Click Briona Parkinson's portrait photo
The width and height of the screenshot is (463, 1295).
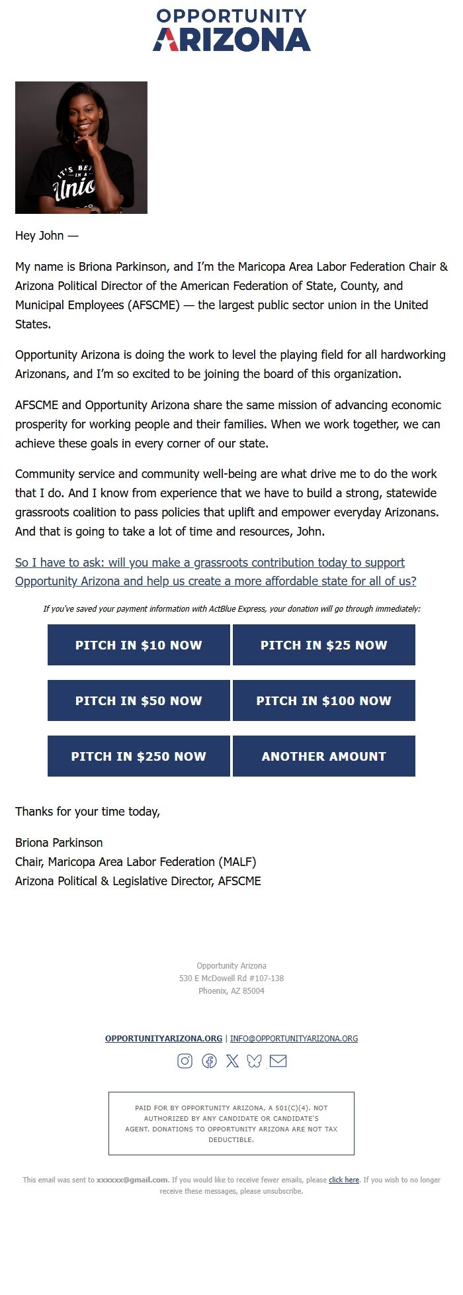click(81, 148)
